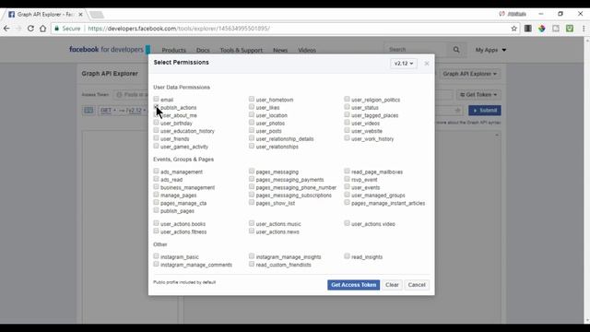Enable the user_photos permission
The image size is (590, 332).
point(252,123)
